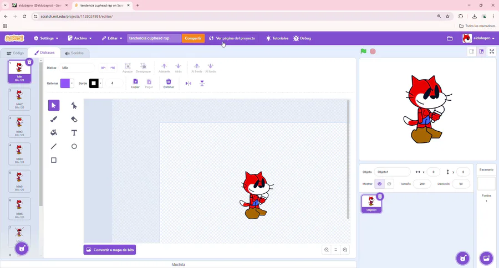Click the Desagrupar icon
Screen dimensions: 499x268
click(143, 68)
